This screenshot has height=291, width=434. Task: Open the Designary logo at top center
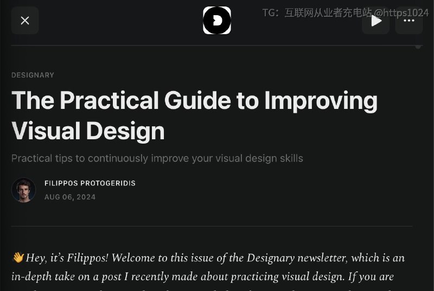point(216,21)
